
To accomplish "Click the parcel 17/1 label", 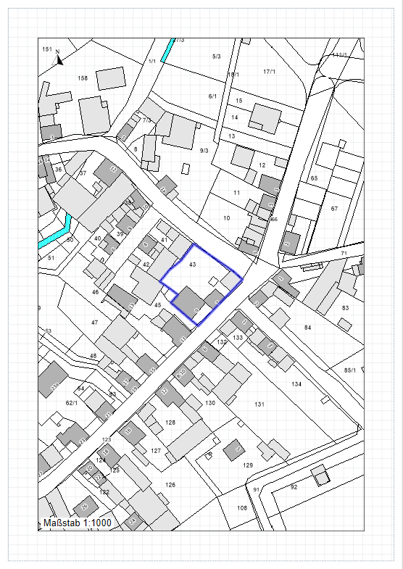I will click(269, 72).
